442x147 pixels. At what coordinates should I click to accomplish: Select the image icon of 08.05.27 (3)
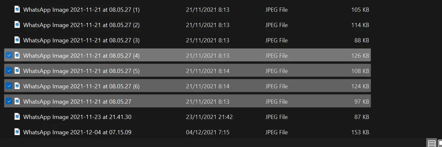[17, 40]
